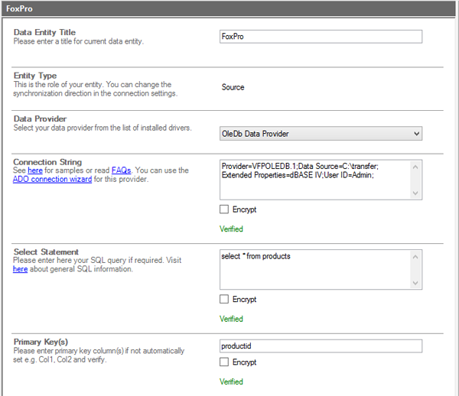Click the Data Entity Title input field
The image size is (459, 396).
click(x=321, y=37)
